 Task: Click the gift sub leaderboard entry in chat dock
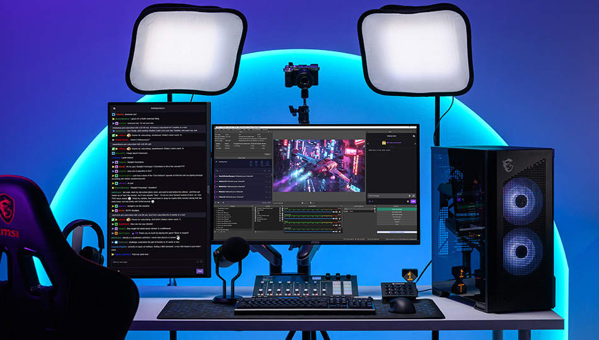[392, 143]
